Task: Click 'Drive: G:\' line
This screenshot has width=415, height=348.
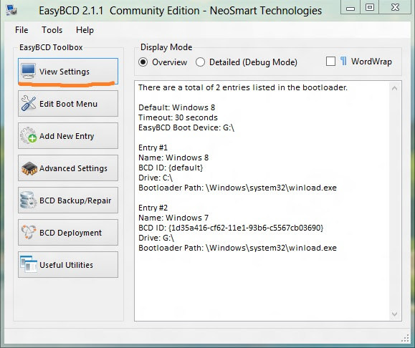Action: pyautogui.click(x=156, y=238)
